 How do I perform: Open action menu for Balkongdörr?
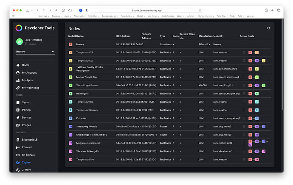pos(244,94)
